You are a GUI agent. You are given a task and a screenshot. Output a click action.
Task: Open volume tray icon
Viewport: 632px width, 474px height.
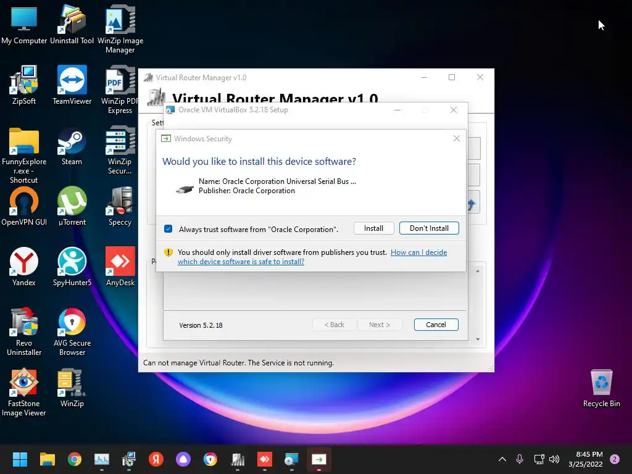(554, 459)
